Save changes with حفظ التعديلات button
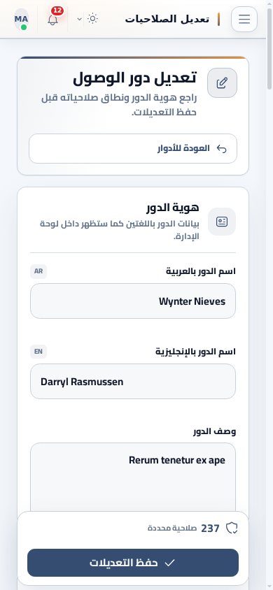This screenshot has height=590, width=273. 133,563
